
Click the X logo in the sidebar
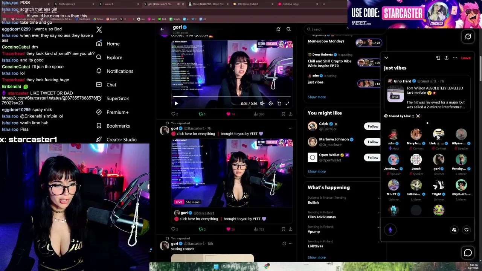coord(99,29)
